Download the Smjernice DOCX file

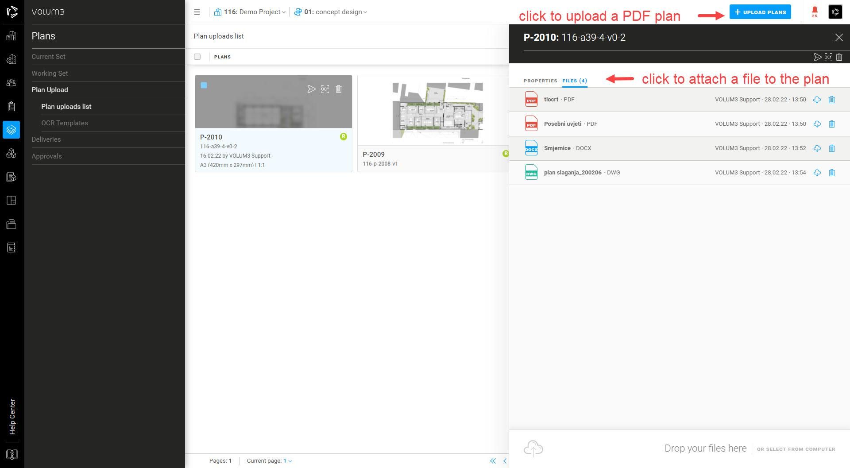pos(817,148)
